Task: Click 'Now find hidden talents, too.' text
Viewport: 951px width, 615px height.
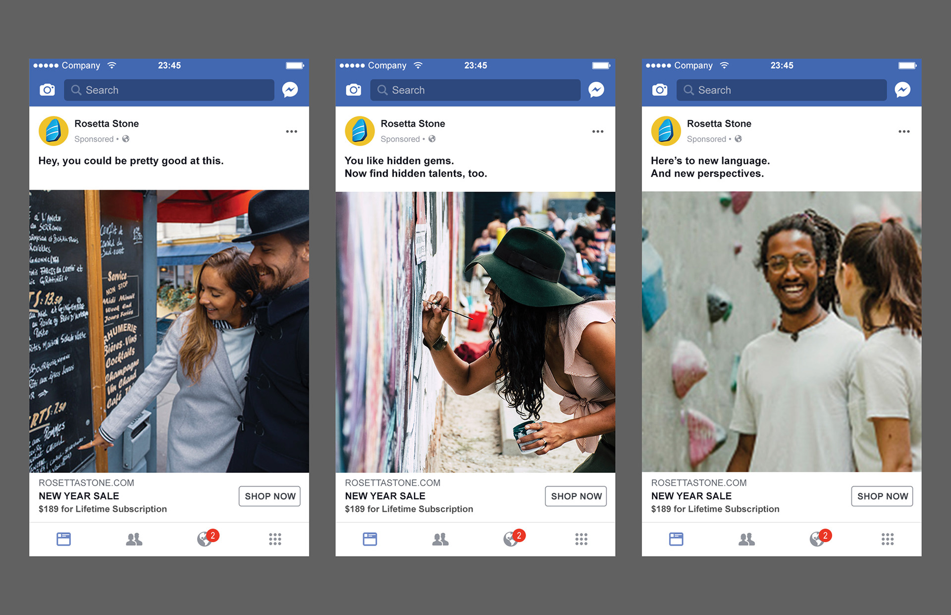Action: click(416, 174)
